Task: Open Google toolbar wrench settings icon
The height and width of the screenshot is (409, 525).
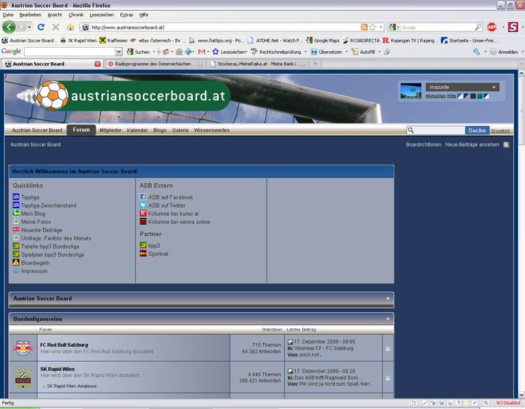Action: [x=476, y=52]
